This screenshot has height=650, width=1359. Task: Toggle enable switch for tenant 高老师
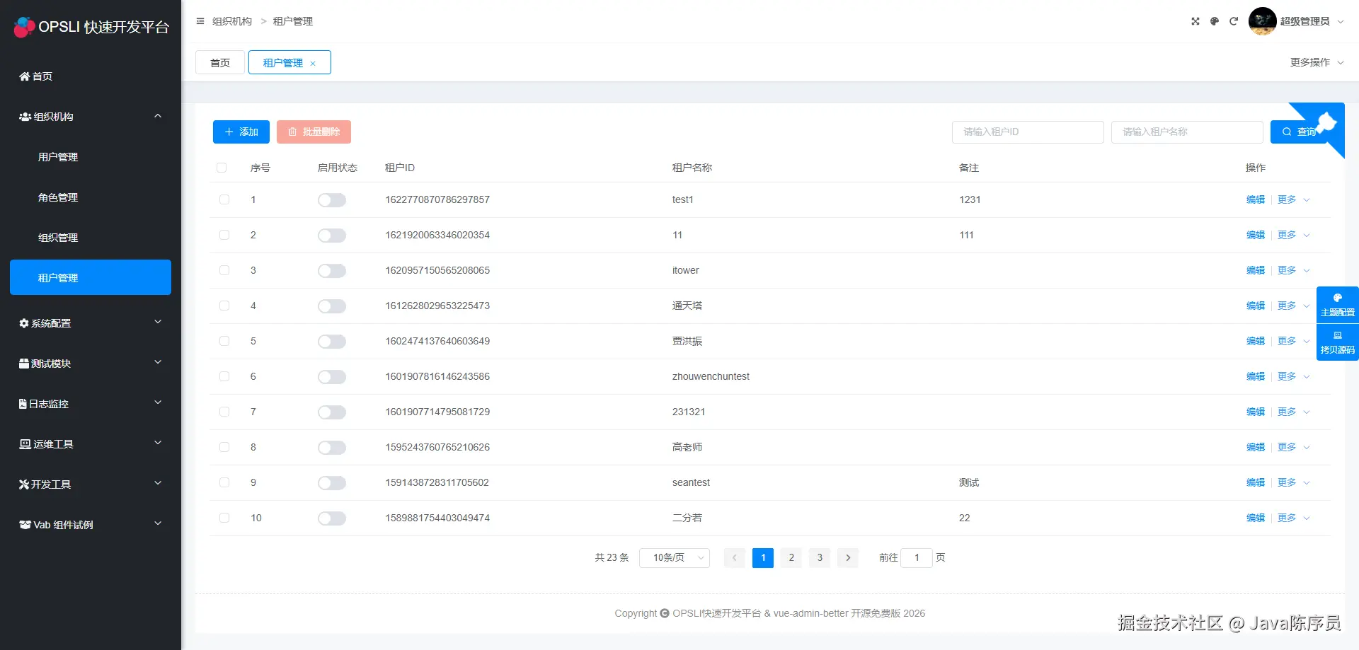point(332,448)
